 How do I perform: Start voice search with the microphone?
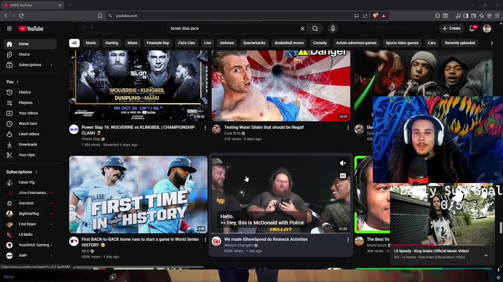click(x=333, y=28)
